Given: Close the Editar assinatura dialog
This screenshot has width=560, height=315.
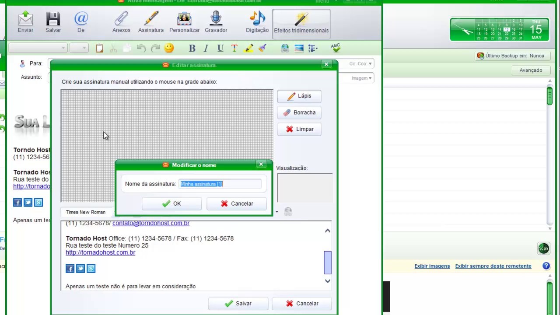Looking at the screenshot, I should (x=326, y=64).
